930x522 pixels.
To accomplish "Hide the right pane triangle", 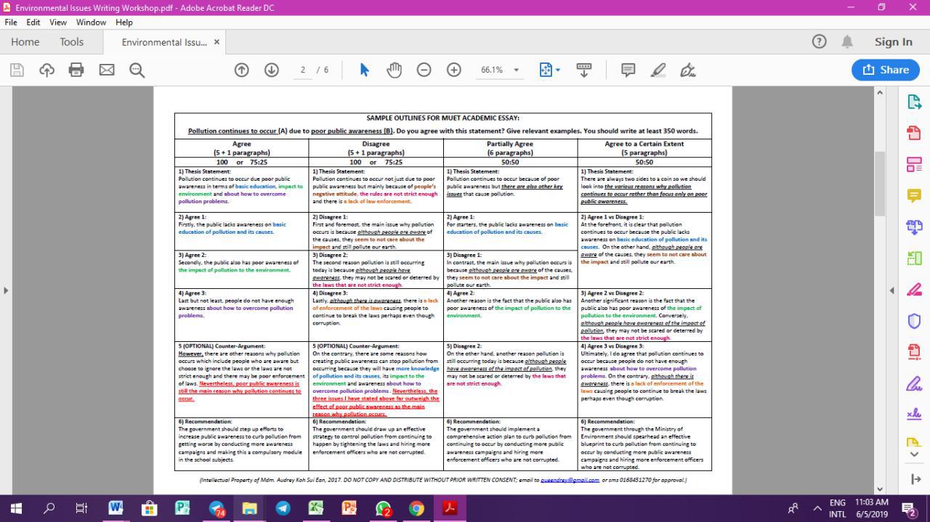I will click(891, 290).
